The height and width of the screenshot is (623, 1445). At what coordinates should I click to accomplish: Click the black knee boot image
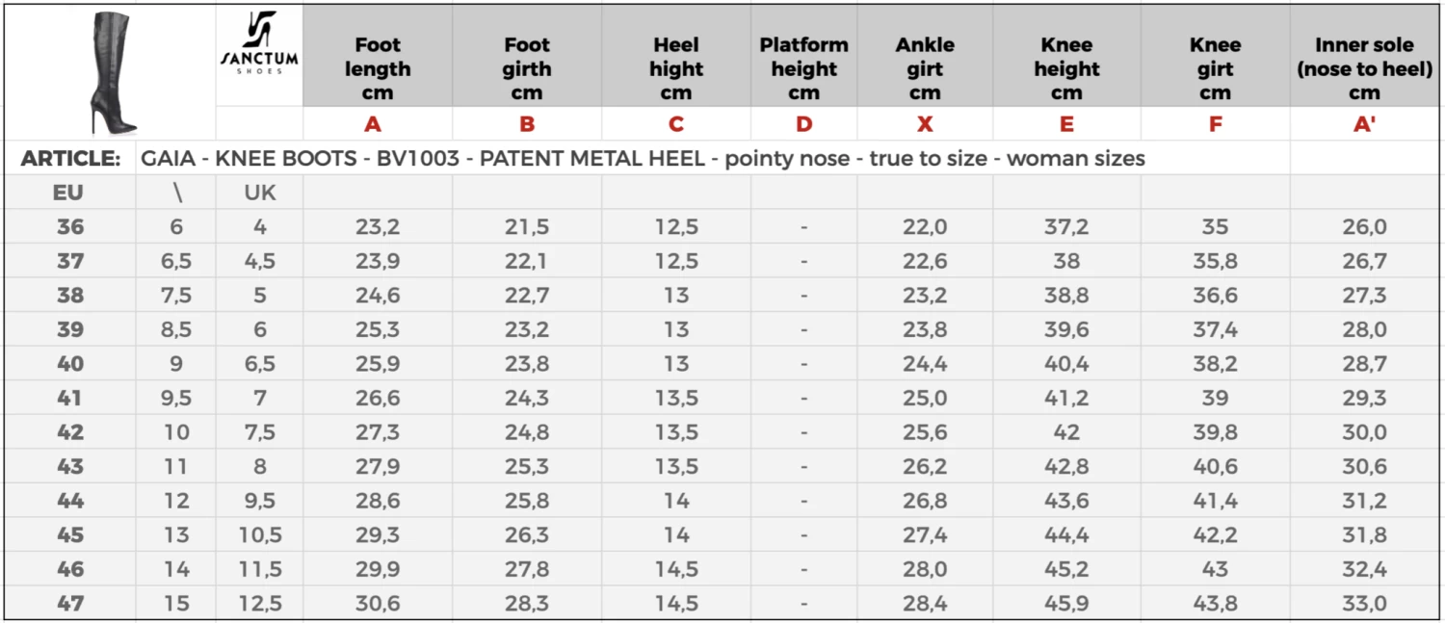click(x=112, y=73)
